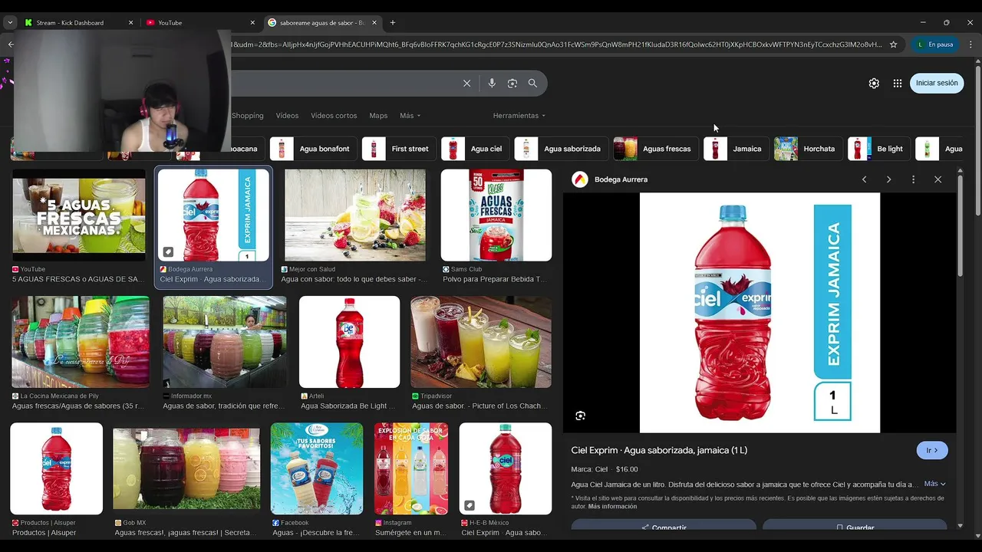Image resolution: width=982 pixels, height=552 pixels.
Task: Select the Agua saborizada filter chip
Action: (x=562, y=149)
